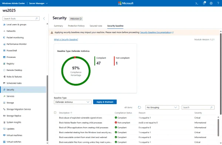
Task: Sort by Compliance Status column header
Action: click(123, 113)
